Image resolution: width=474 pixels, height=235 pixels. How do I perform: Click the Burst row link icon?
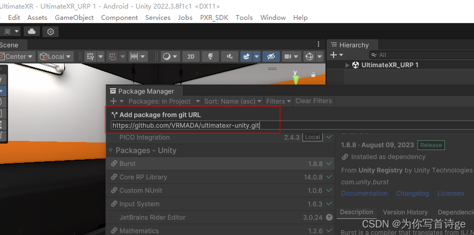tap(114, 163)
